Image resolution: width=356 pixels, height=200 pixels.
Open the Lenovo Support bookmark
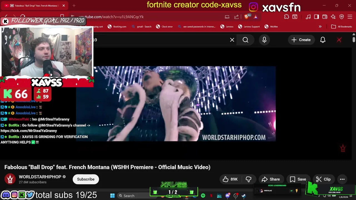249,27
